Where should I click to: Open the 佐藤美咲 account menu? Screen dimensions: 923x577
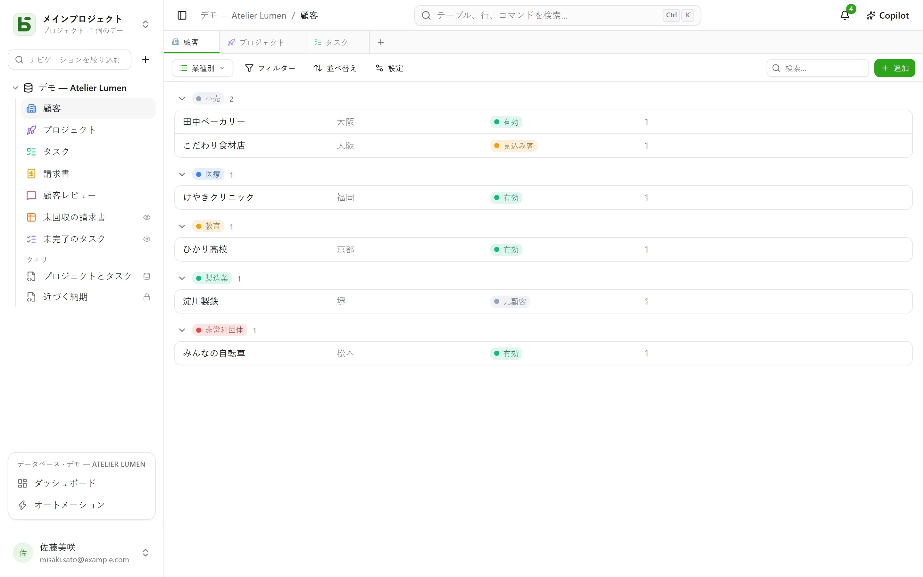point(82,553)
